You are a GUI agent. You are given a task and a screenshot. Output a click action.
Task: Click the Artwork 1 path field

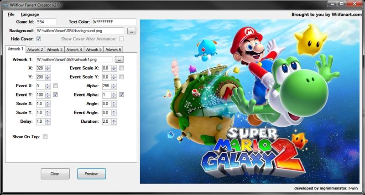(x=74, y=60)
